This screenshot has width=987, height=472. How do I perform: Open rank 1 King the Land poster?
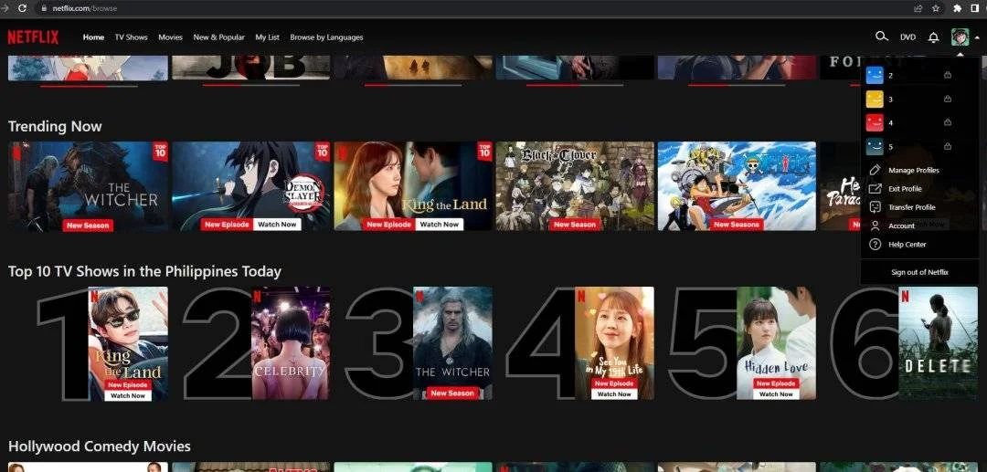(128, 343)
